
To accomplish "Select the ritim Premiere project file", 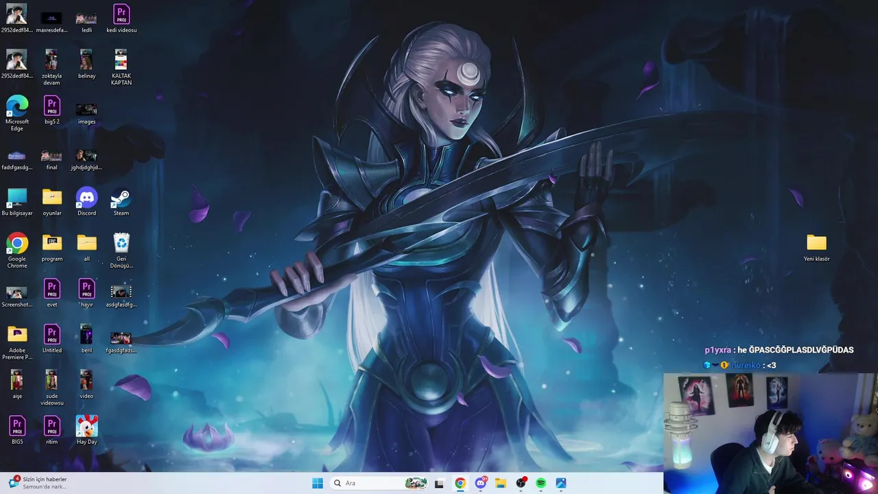I will coord(51,430).
